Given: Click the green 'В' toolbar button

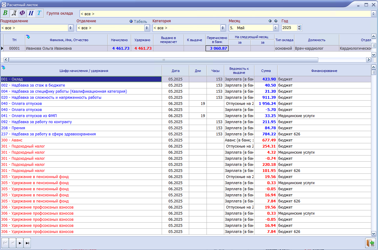Looking at the screenshot, I should coord(5,13).
